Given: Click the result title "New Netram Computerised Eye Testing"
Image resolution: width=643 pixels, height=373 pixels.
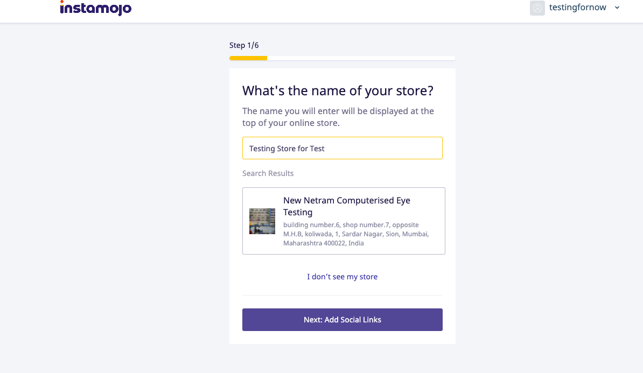Looking at the screenshot, I should click(346, 206).
